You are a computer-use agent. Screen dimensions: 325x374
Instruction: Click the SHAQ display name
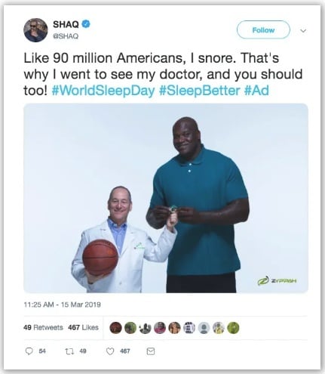(x=66, y=24)
